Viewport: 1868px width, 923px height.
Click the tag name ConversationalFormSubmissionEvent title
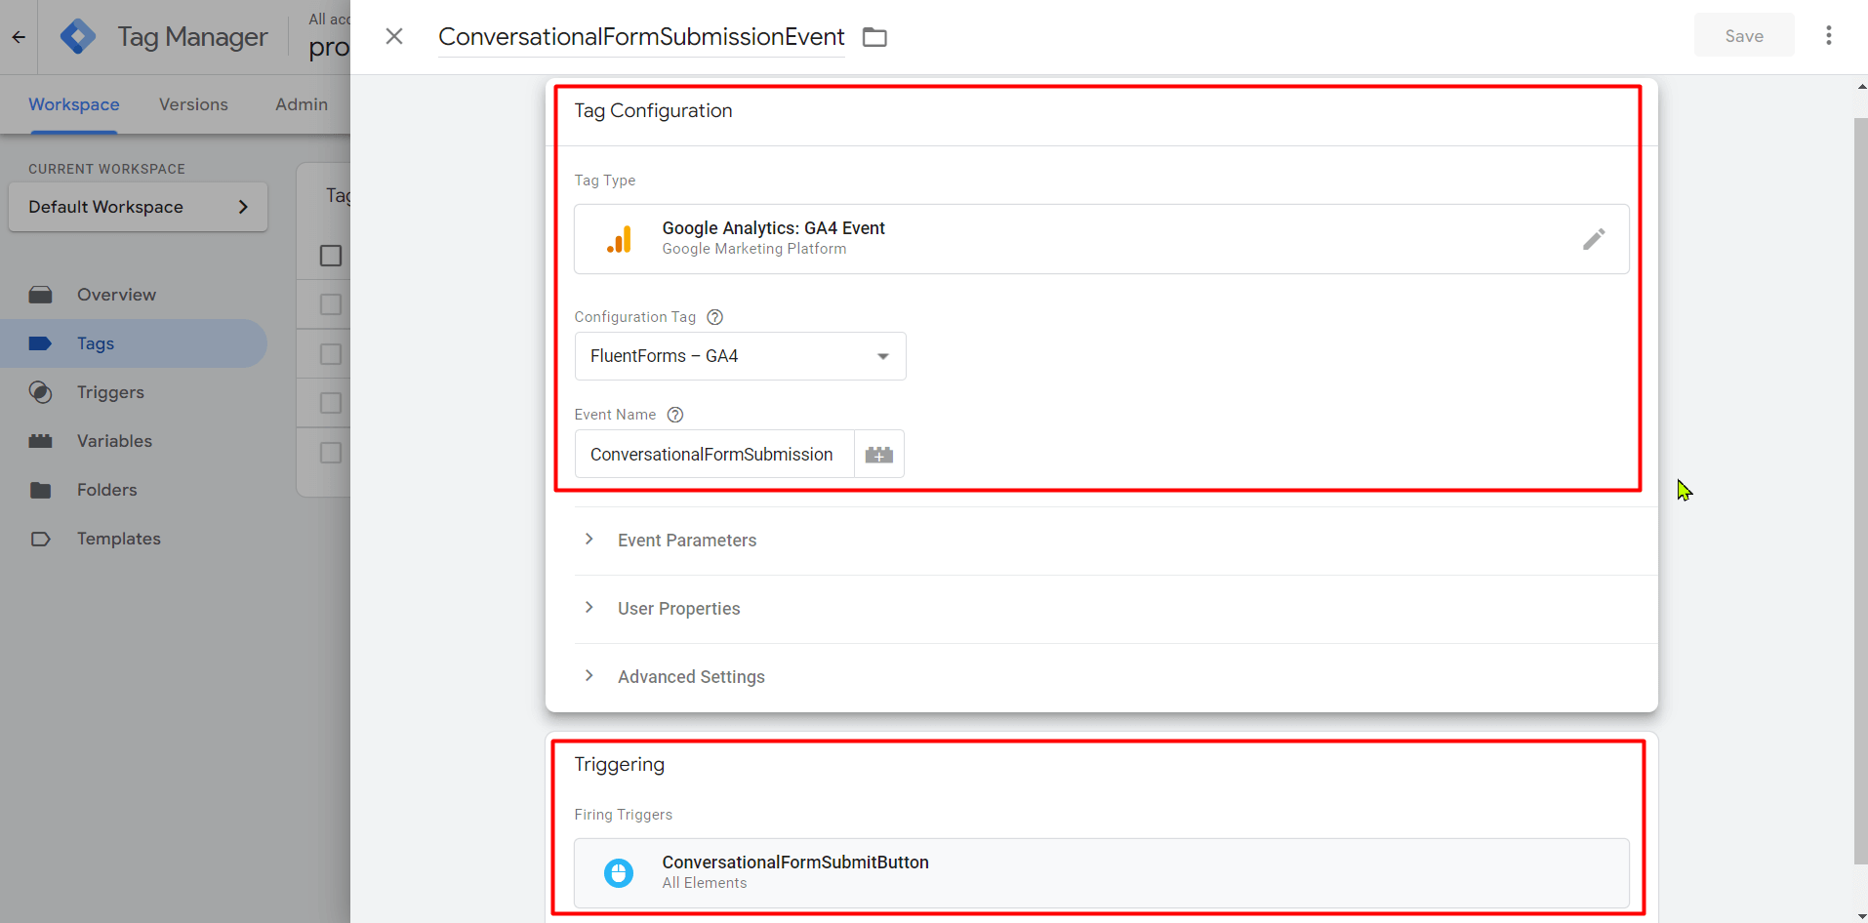tap(641, 37)
